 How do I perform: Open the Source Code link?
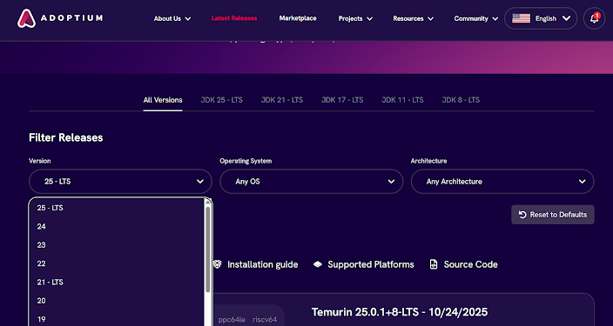tap(471, 264)
